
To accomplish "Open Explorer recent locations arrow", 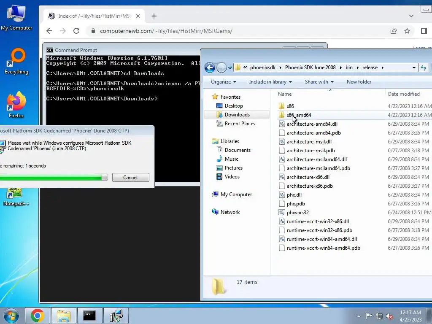I will click(230, 67).
